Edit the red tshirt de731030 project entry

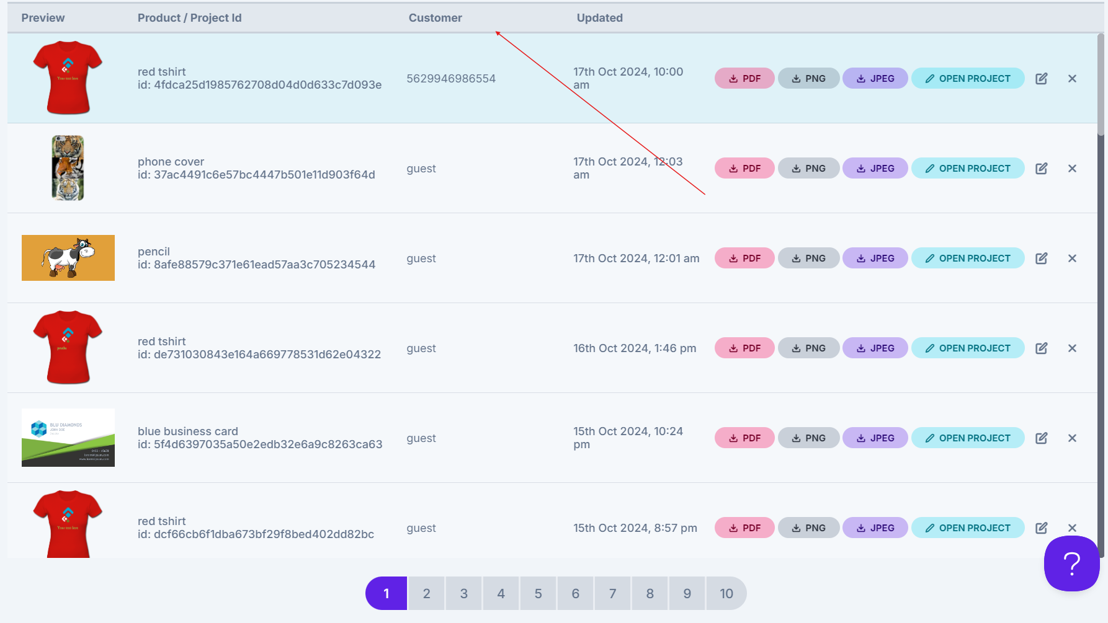pyautogui.click(x=1042, y=348)
